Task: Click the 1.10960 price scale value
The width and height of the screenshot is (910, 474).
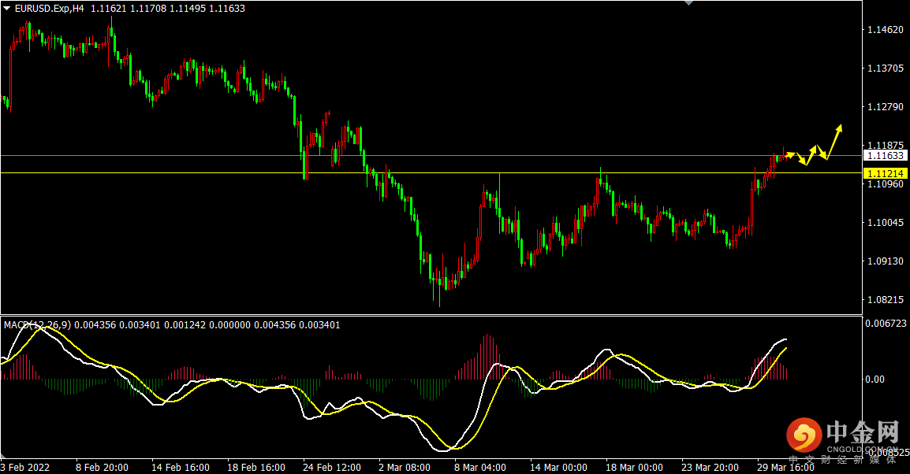Action: 885,184
